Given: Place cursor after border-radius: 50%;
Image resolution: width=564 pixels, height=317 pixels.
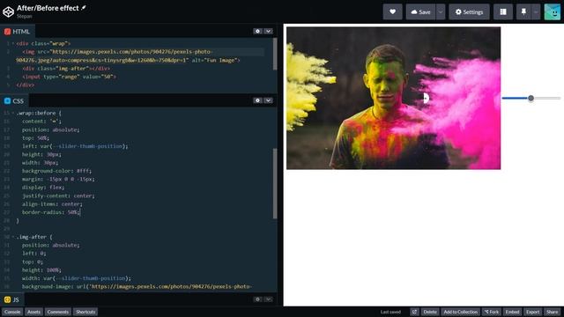Looking at the screenshot, I should pos(80,212).
